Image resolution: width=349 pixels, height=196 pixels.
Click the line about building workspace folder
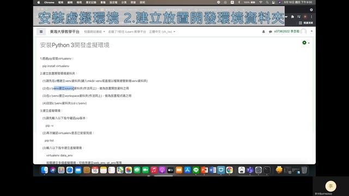click(87, 96)
